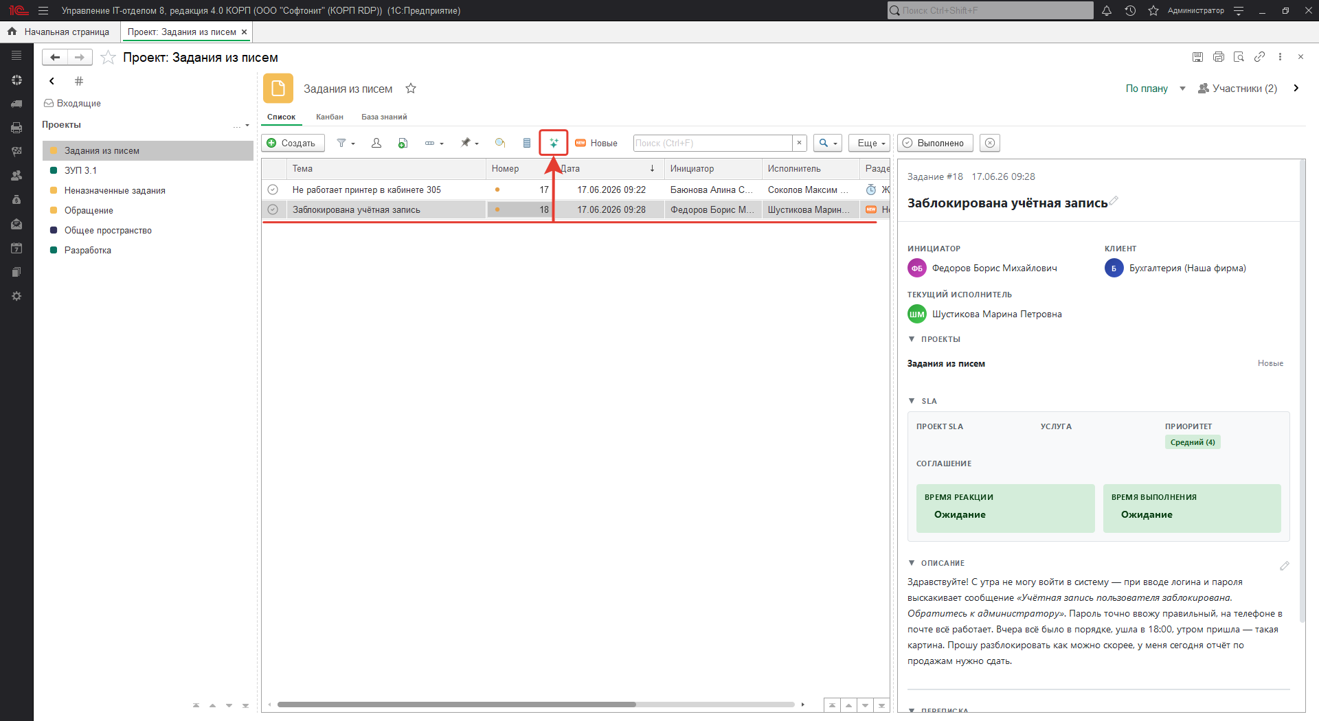Collapse the ПРОЕКТЫ section triangle

[x=912, y=339]
